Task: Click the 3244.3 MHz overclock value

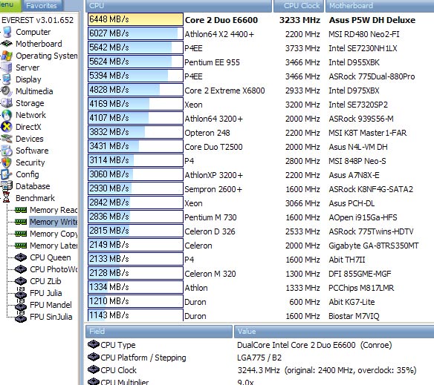Action: [x=327, y=370]
